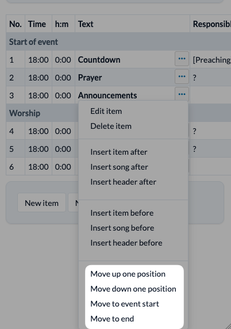Click the New item button
Viewport: 231px width, 329px height.
(x=41, y=203)
